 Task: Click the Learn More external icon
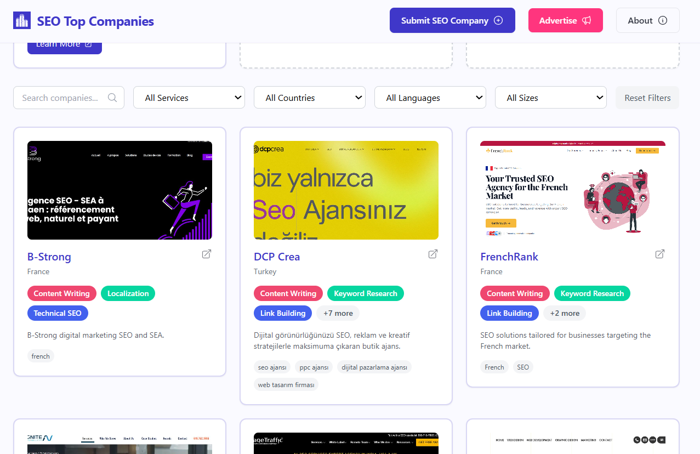tap(88, 44)
